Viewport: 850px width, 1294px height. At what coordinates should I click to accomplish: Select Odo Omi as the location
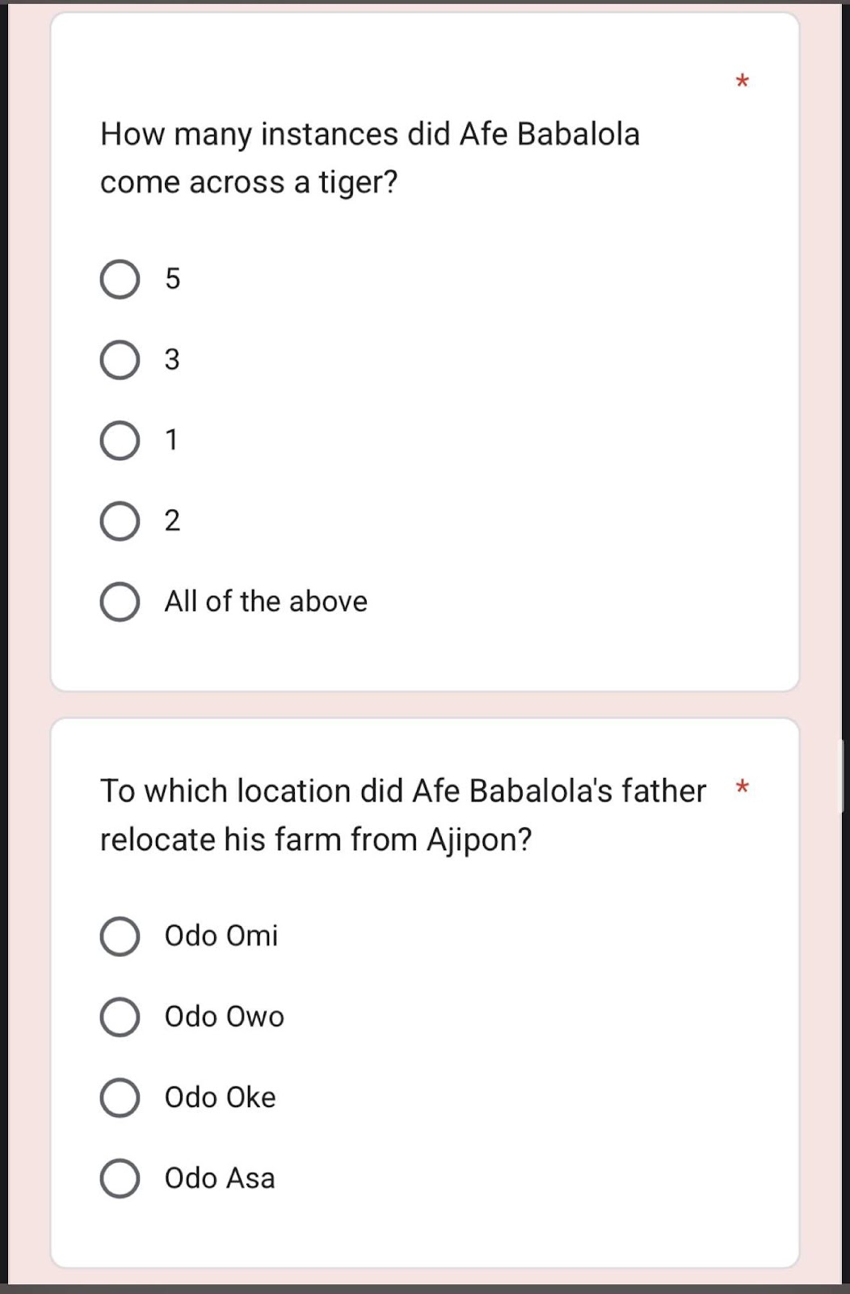tap(120, 937)
